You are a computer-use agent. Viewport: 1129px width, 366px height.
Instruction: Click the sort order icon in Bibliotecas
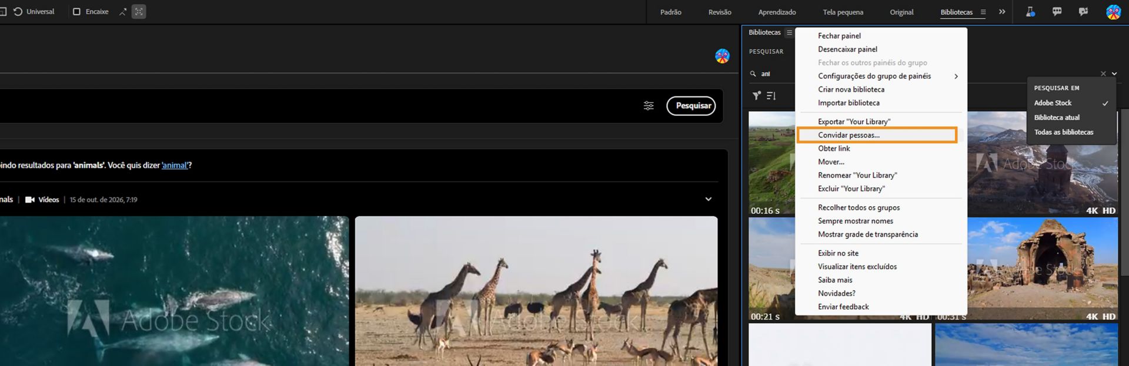coord(771,96)
